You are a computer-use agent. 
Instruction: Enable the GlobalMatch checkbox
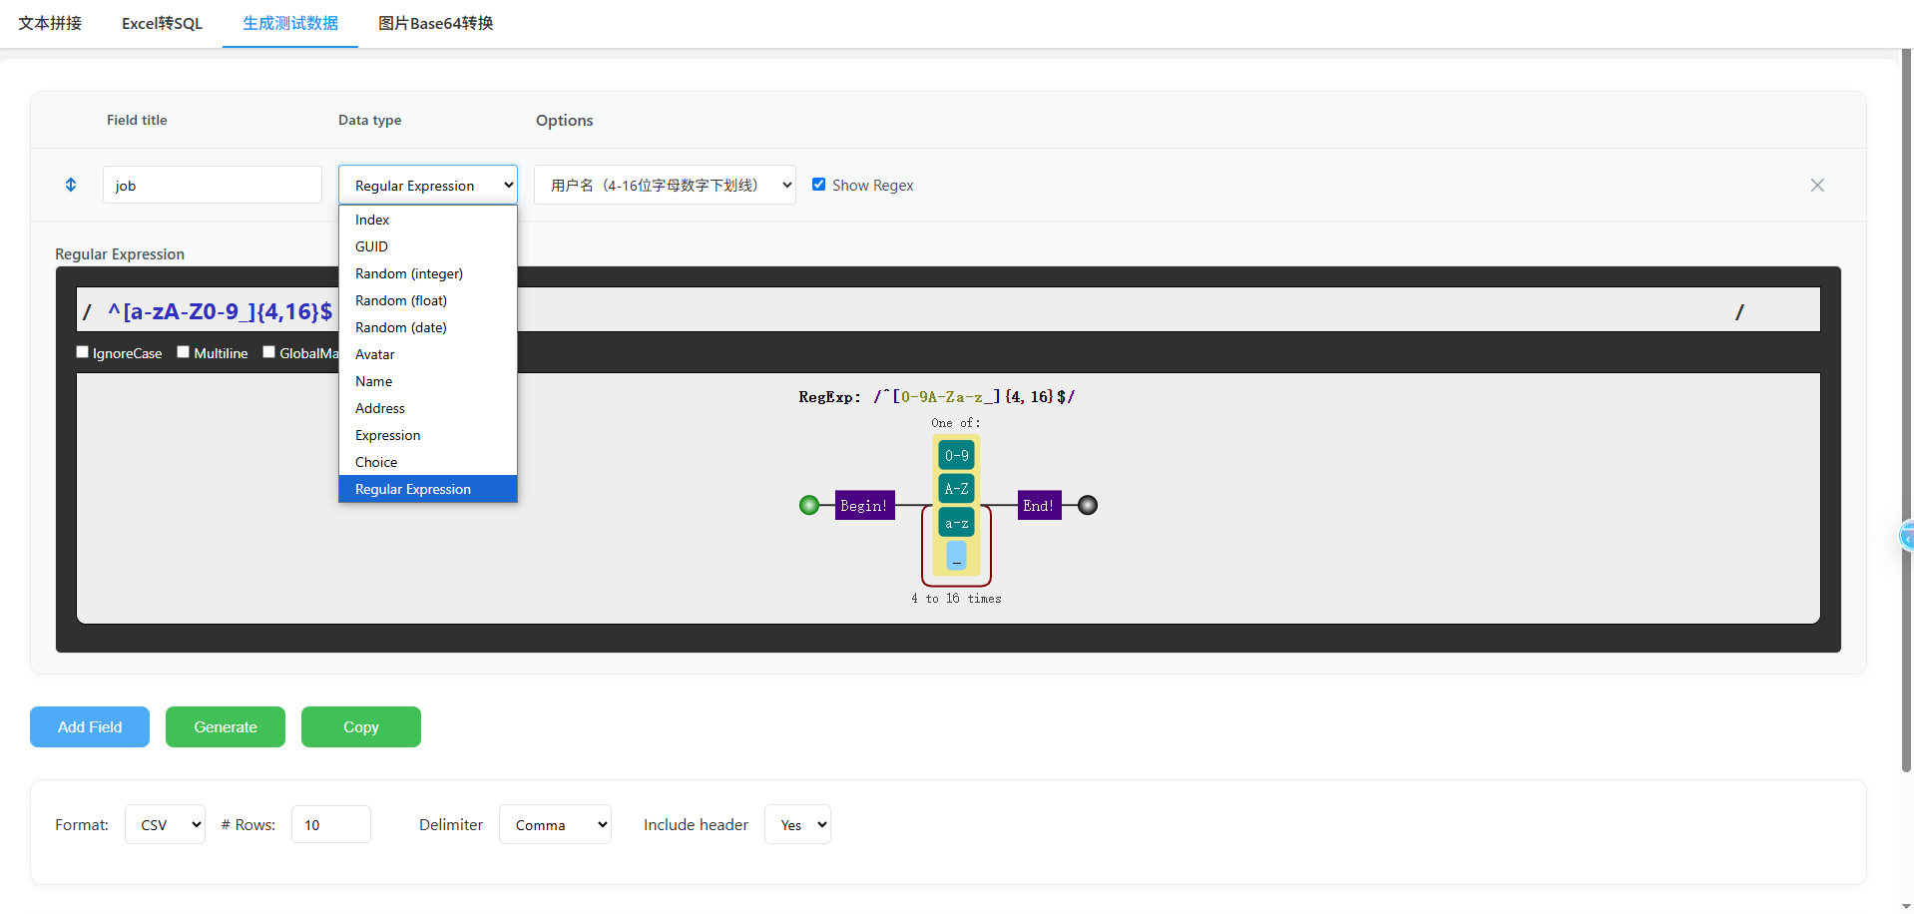[269, 351]
